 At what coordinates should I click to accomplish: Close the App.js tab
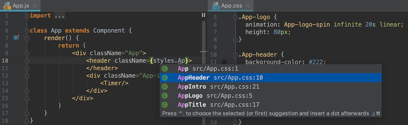35,6
